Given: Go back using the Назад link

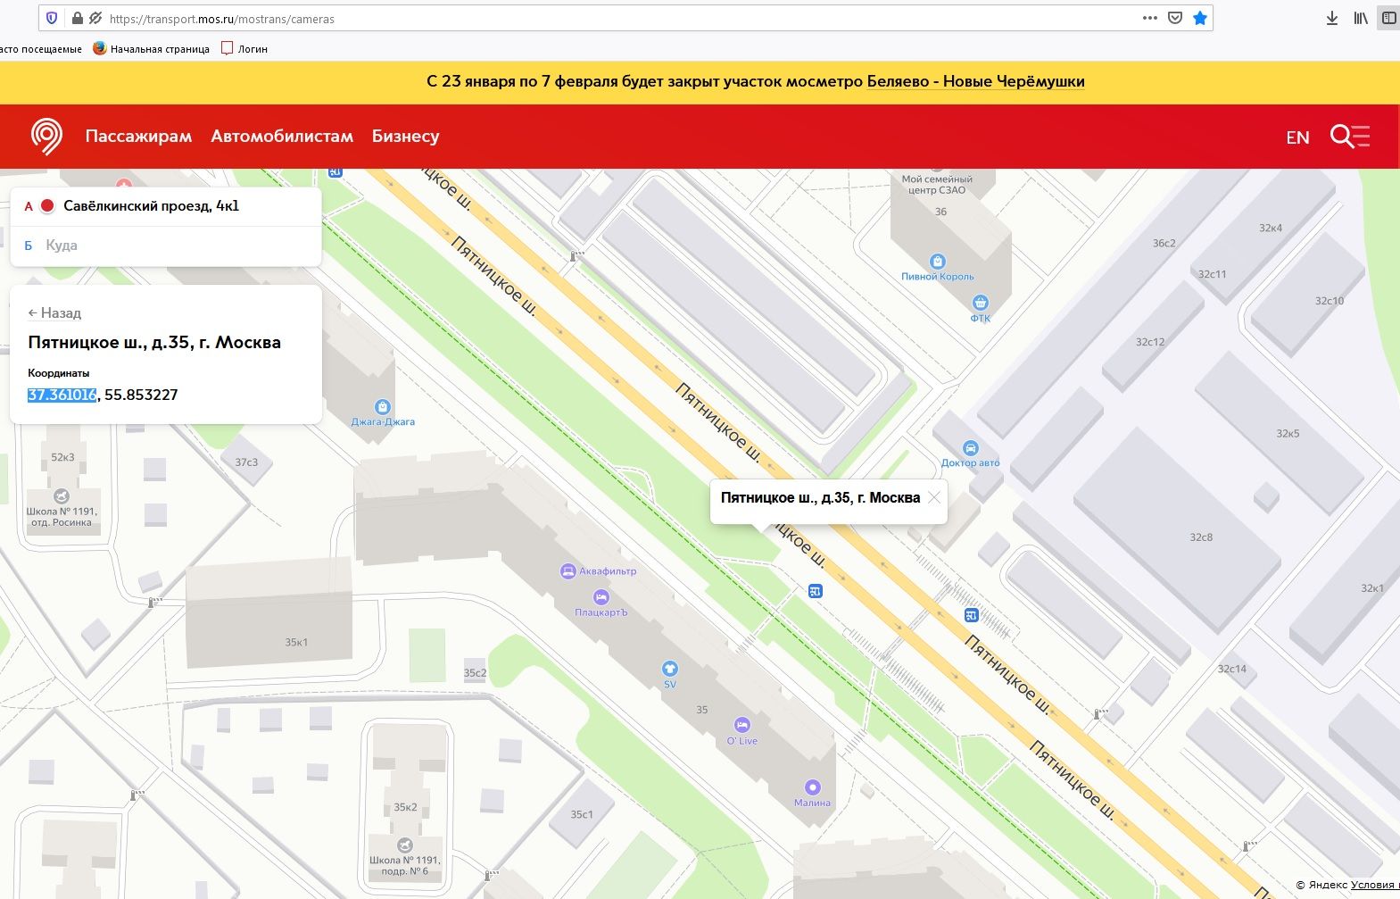Looking at the screenshot, I should click(54, 313).
